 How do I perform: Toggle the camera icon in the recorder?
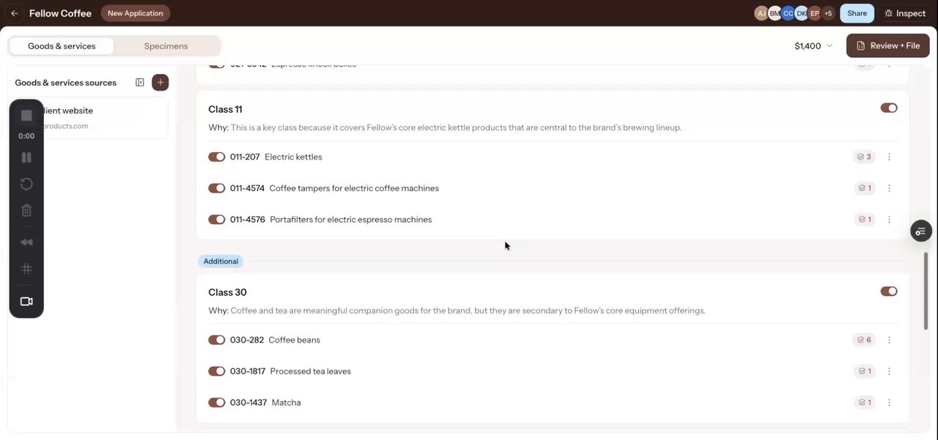coord(26,302)
